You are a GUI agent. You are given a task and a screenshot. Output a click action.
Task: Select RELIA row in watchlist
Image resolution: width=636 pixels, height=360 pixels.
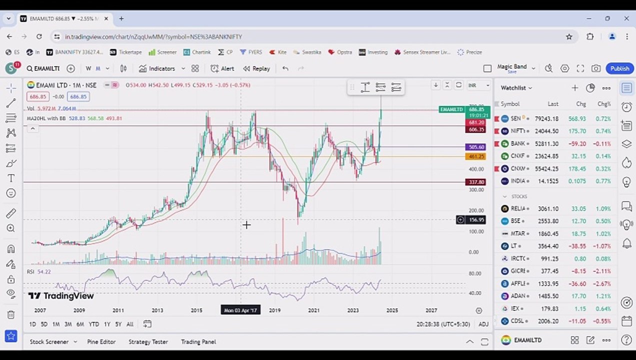click(x=555, y=208)
